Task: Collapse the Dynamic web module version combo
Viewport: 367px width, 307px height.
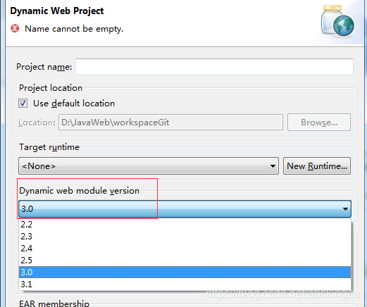Action: (x=185, y=208)
